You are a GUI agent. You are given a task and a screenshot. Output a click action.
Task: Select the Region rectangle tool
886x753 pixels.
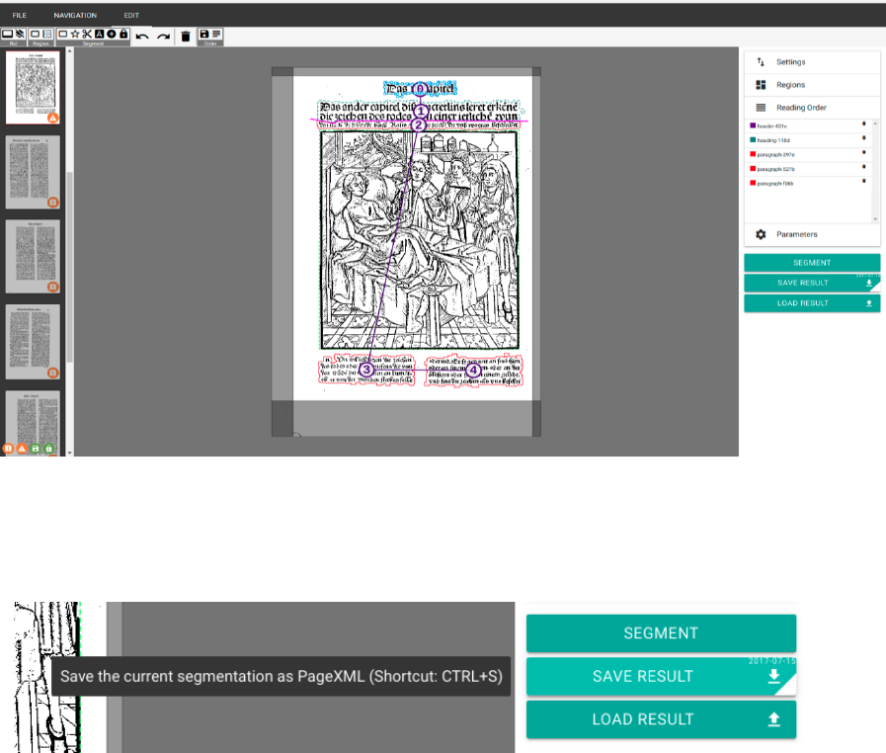coord(35,34)
